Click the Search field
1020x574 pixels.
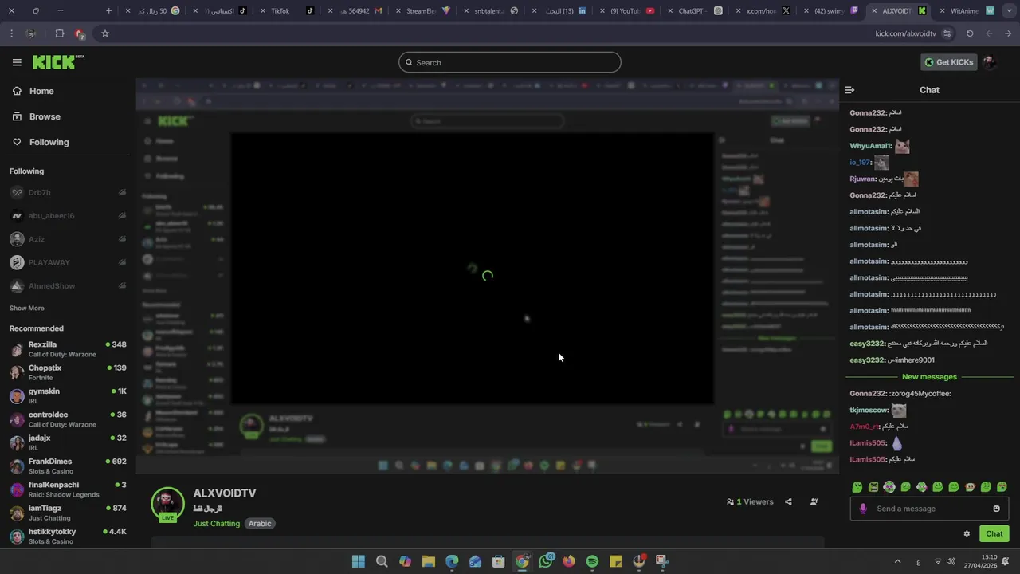coord(510,62)
